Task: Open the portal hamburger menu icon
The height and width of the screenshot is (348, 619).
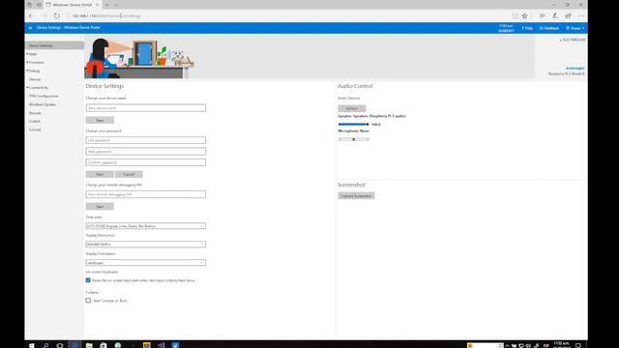Action: (30, 28)
